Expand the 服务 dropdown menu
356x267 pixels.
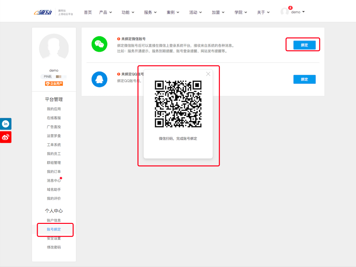click(150, 12)
